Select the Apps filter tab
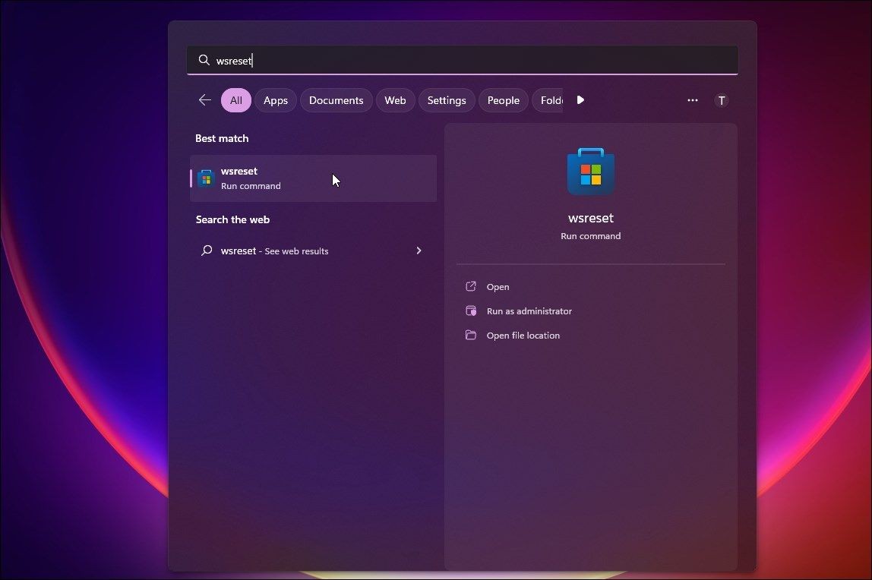872x580 pixels. (275, 100)
